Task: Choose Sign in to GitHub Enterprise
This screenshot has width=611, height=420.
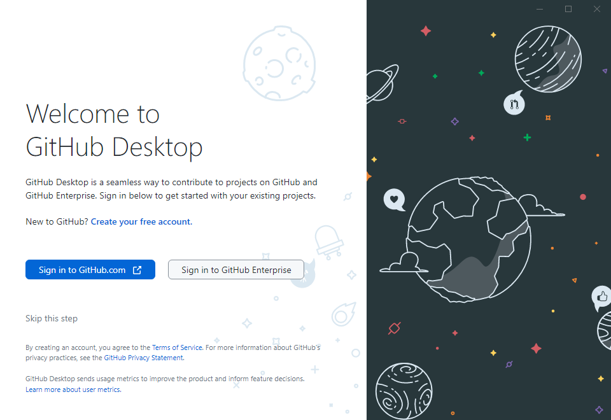Action: [x=235, y=270]
